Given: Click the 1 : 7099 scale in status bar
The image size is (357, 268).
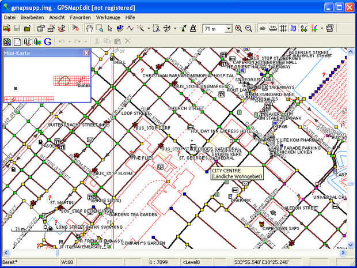Looking at the screenshot, I should [158, 262].
